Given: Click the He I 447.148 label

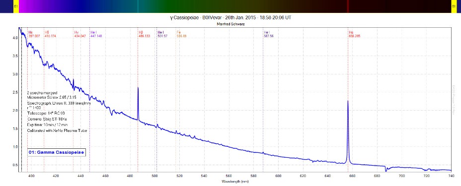Looking at the screenshot, I should pos(96,34).
